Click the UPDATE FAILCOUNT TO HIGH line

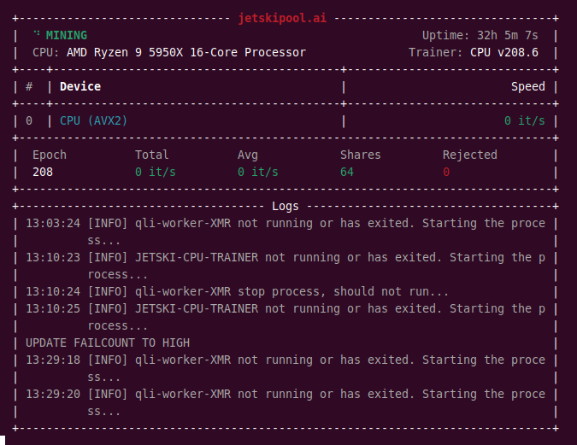click(108, 343)
